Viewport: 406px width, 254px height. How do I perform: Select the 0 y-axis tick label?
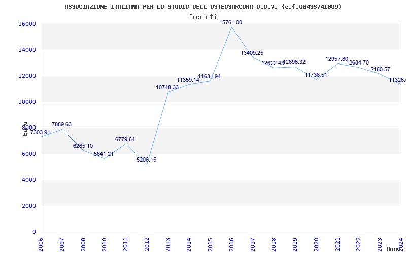pos(34,232)
